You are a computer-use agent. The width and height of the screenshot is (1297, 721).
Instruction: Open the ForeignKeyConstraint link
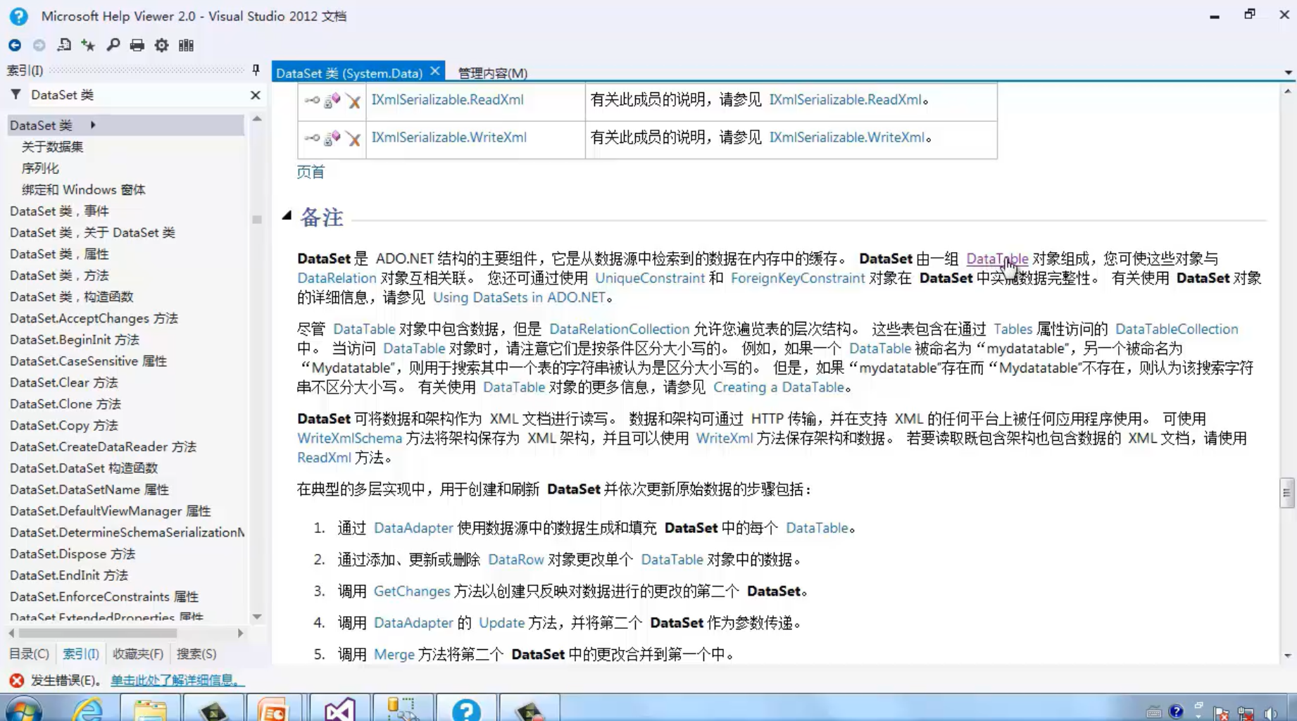click(x=798, y=278)
